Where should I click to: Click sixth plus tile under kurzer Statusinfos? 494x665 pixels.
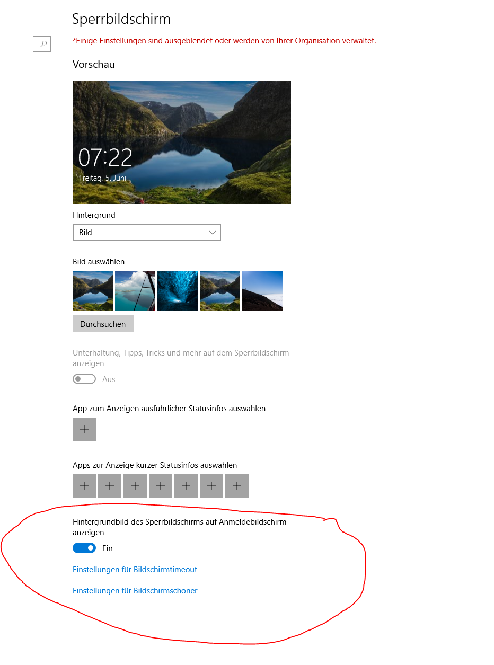pos(211,486)
